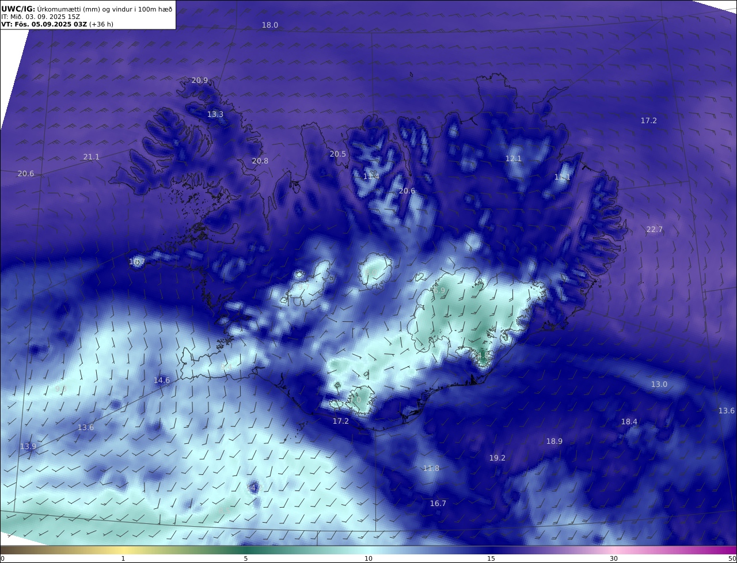Click the '5' tick label on color scale
This screenshot has height=563, width=737.
coord(246,558)
